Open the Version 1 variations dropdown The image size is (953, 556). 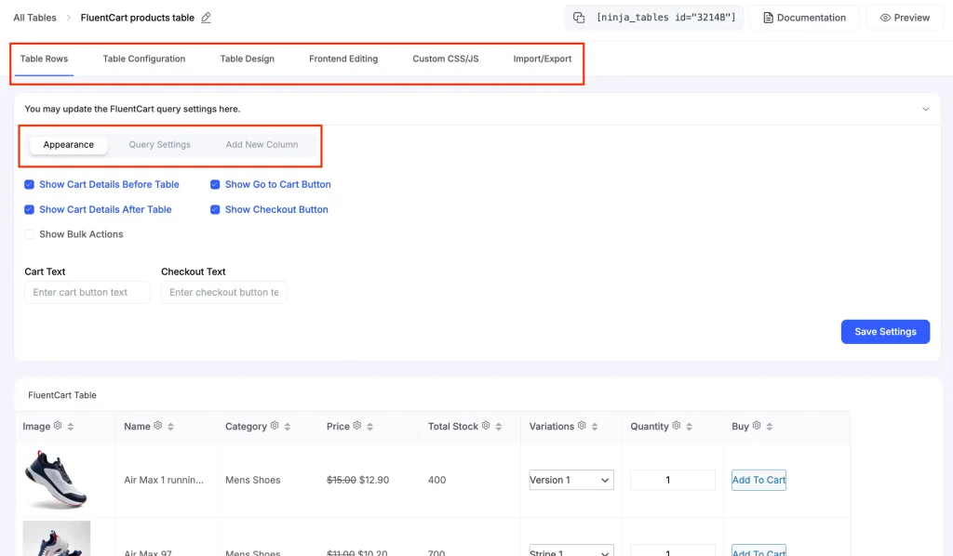[570, 480]
